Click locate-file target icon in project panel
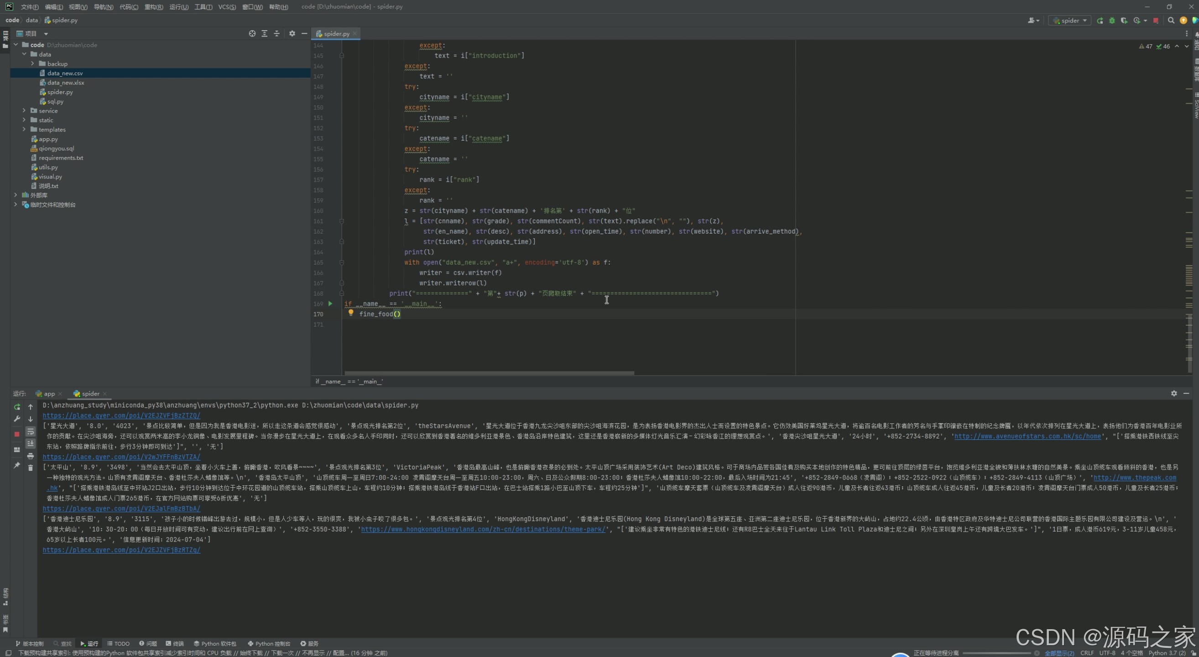The height and width of the screenshot is (657, 1199). coord(252,33)
